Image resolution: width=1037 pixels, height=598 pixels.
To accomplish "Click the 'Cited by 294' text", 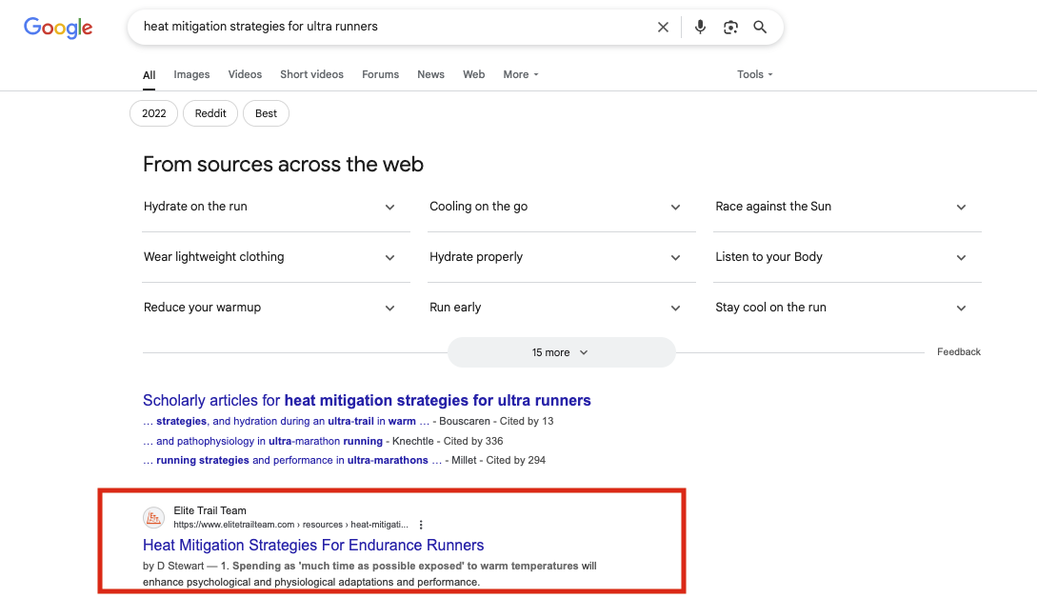I will tap(516, 461).
